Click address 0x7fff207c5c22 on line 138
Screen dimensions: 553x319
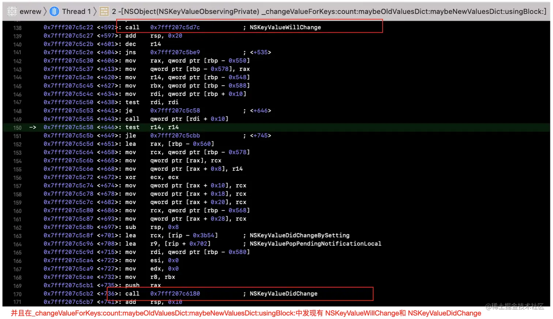point(68,27)
